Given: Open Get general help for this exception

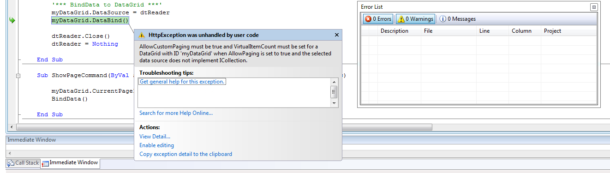Looking at the screenshot, I should coord(183,82).
